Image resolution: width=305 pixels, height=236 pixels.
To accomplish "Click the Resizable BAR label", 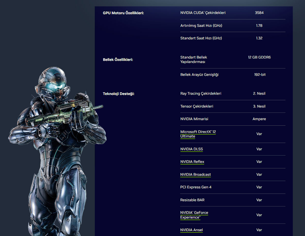I will pyautogui.click(x=192, y=200).
